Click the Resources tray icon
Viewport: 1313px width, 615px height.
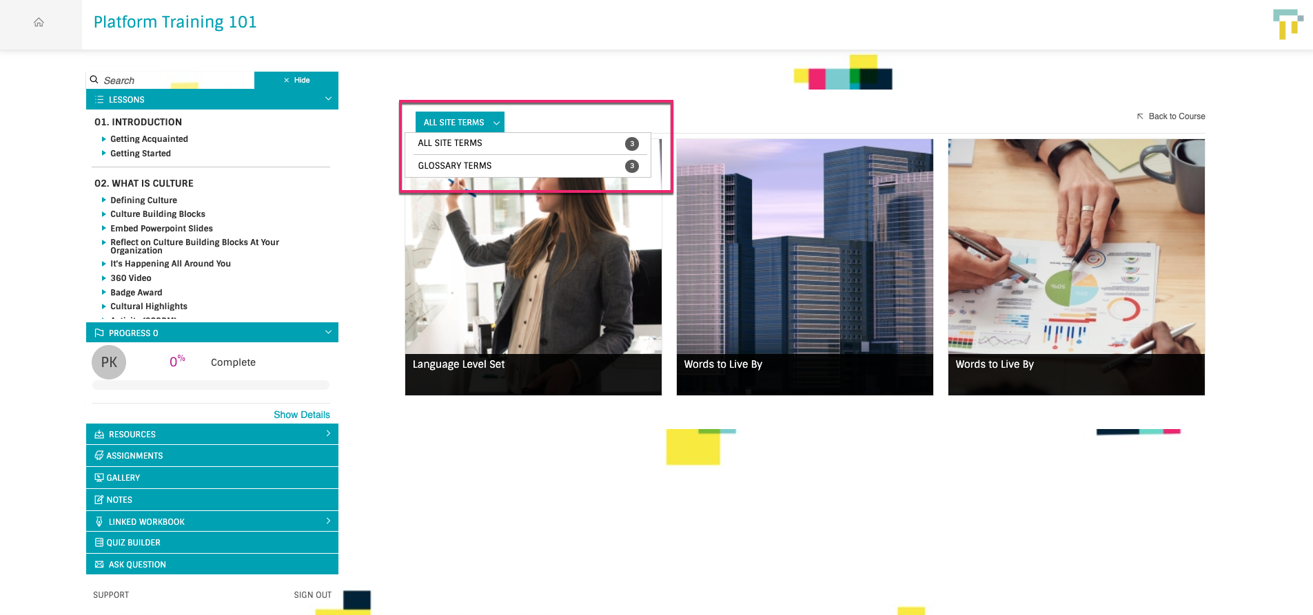point(99,435)
